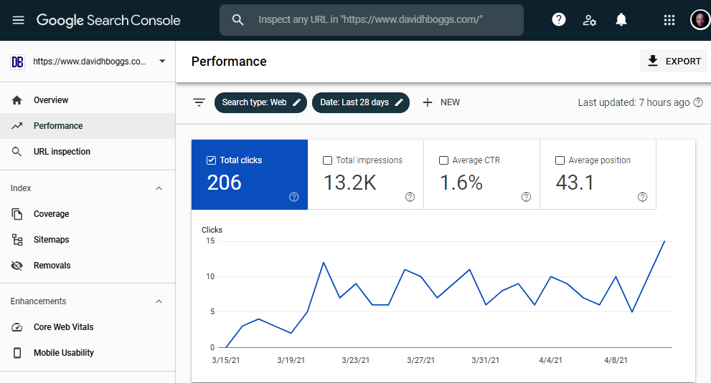Collapse the Enhancements section
Viewport: 711px width, 383px height.
click(159, 301)
